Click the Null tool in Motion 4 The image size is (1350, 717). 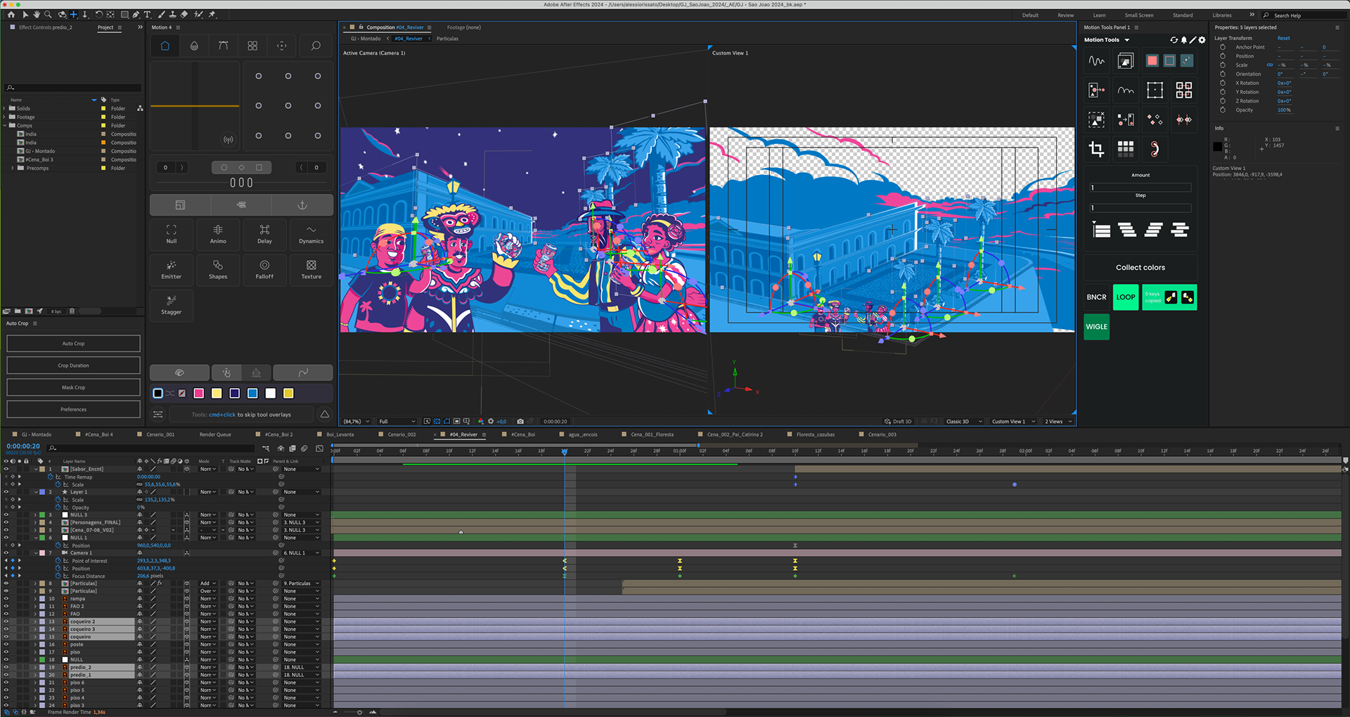(x=172, y=234)
